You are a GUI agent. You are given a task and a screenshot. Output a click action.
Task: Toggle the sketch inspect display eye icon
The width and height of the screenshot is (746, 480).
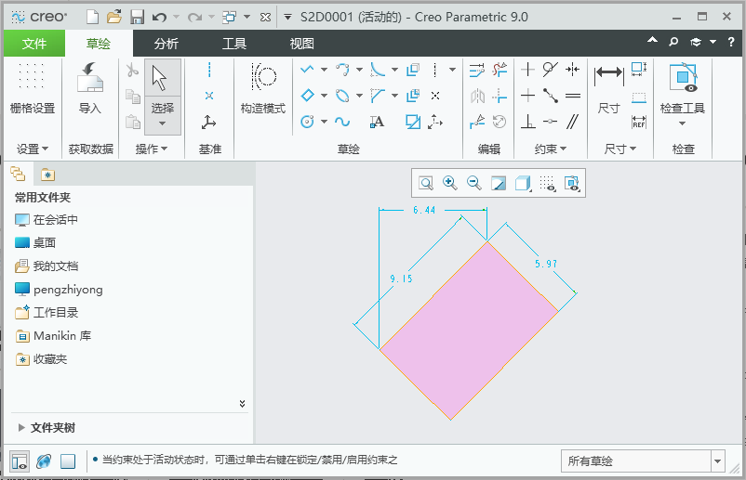pos(572,183)
